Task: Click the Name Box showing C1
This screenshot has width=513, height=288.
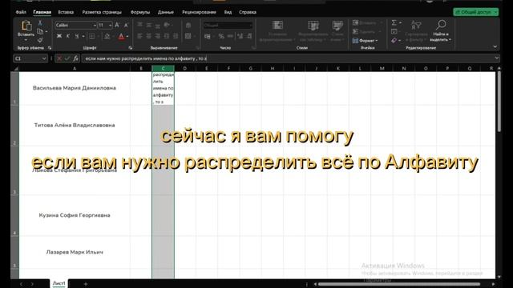Action: click(30, 58)
